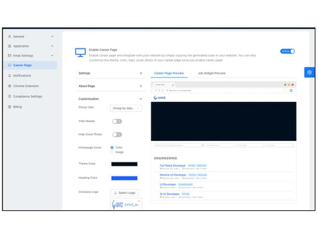Viewport: 318px width, 239px height.
Task: Toggle the Hide Header switch
Action: (117, 121)
